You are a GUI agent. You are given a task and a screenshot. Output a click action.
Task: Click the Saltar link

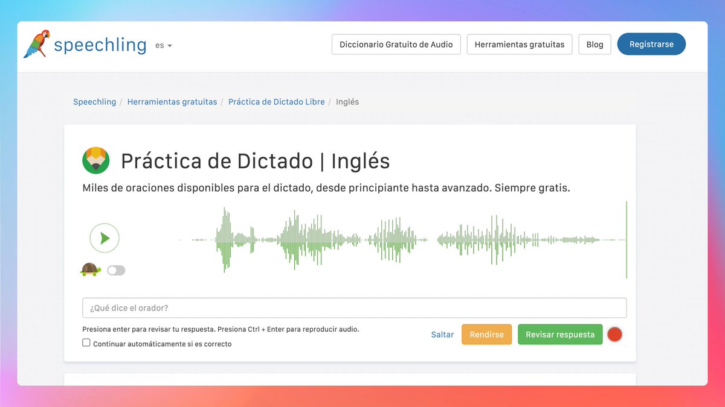pos(442,335)
